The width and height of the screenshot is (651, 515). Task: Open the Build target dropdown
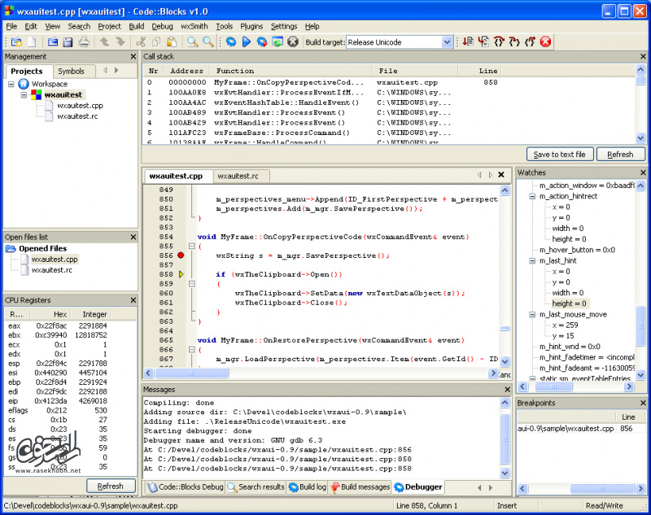447,42
